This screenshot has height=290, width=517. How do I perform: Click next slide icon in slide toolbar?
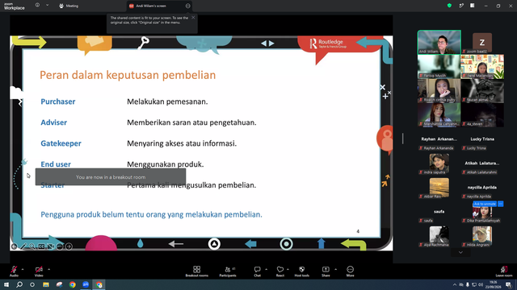(x=69, y=246)
